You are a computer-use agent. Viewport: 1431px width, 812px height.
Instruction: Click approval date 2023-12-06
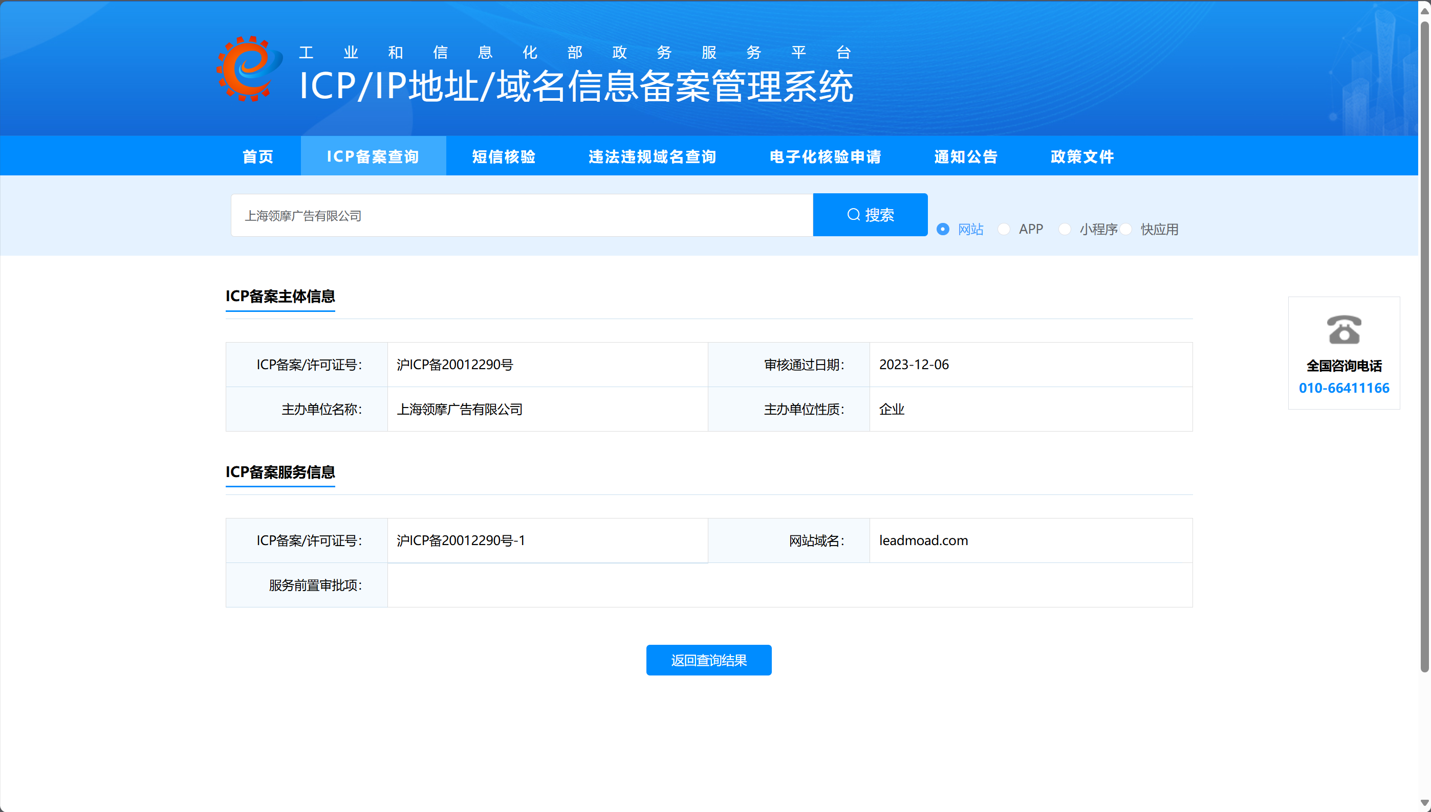click(914, 365)
